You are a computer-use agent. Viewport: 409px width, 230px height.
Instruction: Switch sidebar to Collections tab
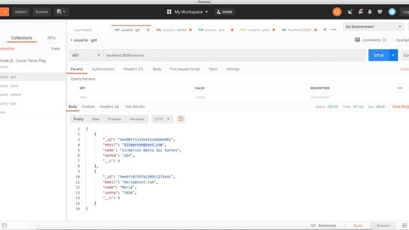tap(22, 38)
